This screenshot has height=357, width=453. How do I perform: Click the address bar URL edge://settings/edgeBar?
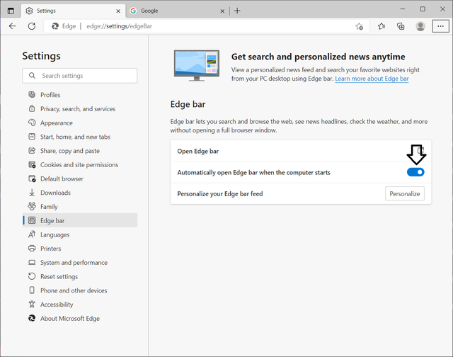(x=119, y=26)
